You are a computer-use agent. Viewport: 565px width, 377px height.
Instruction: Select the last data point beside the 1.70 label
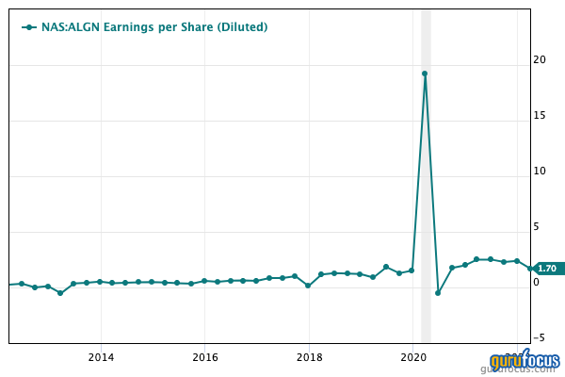coord(530,269)
